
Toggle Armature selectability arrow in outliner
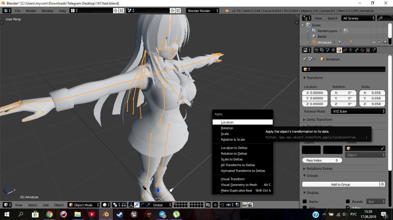pos(380,42)
